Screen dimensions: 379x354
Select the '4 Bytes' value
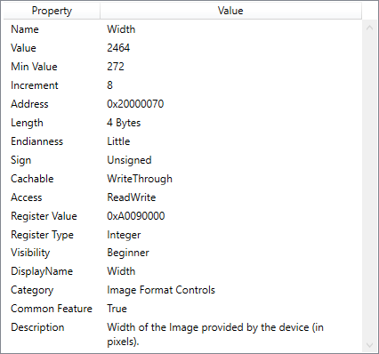[124, 123]
